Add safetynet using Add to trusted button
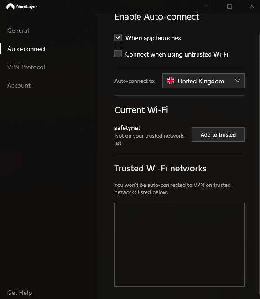This screenshot has height=299, width=260. click(x=218, y=134)
